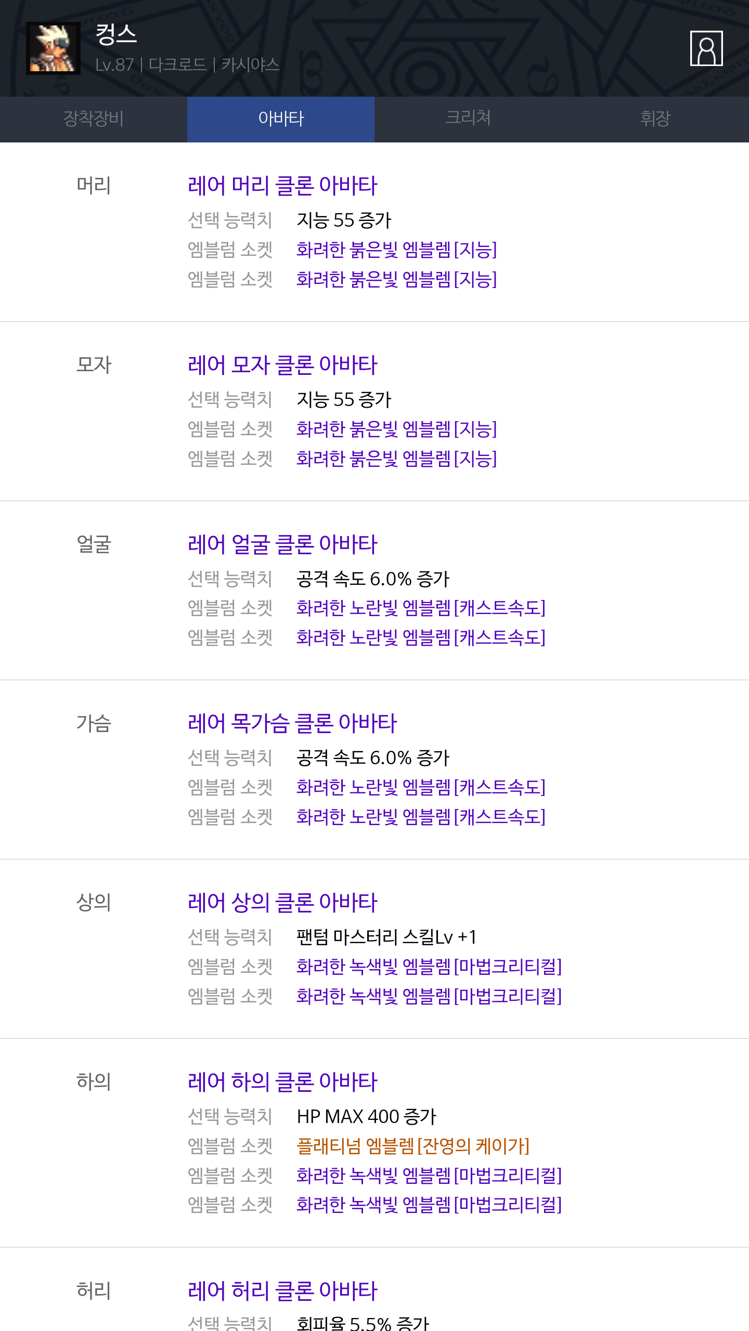Click the profile icon in the header

point(706,48)
